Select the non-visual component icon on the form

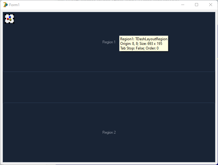(x=10, y=19)
